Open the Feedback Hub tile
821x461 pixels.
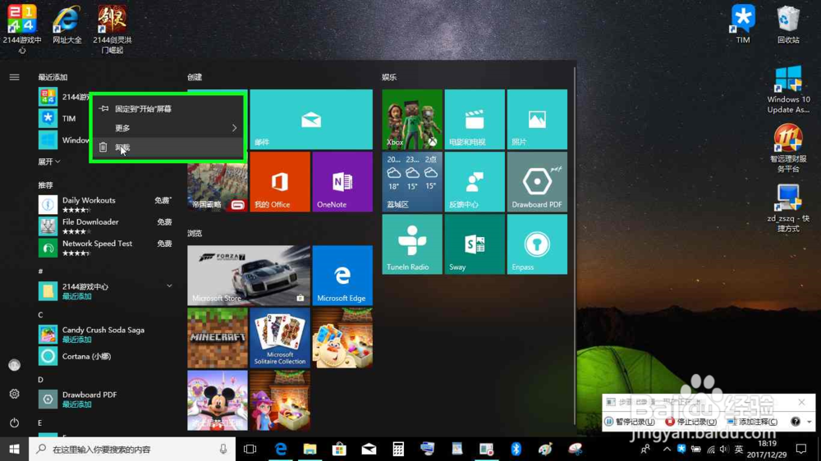pyautogui.click(x=475, y=181)
